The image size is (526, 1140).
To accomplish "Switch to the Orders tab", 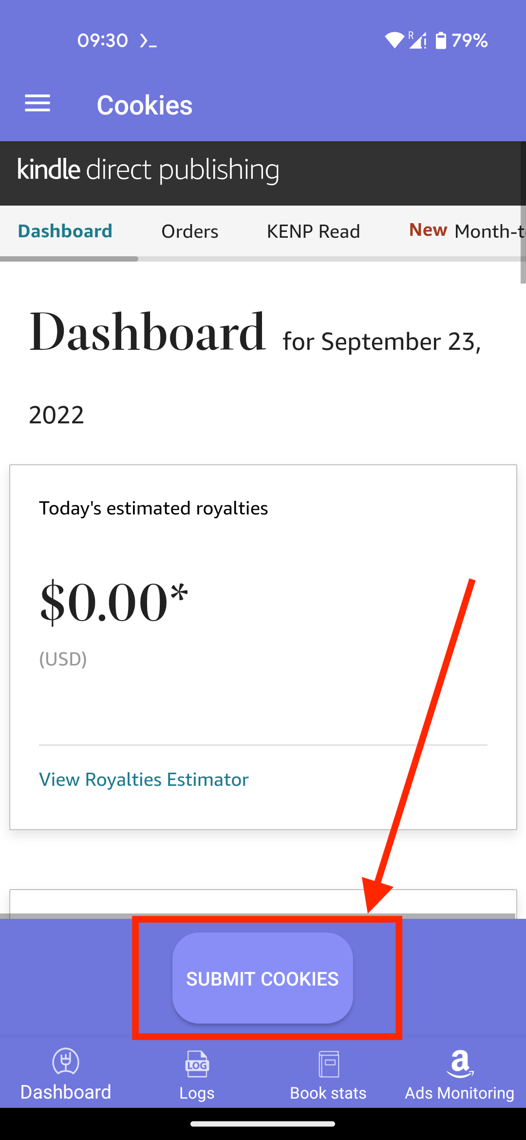I will (x=190, y=231).
